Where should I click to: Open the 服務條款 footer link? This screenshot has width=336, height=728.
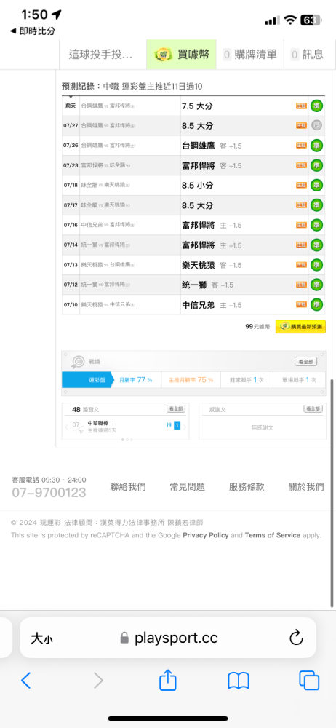[247, 487]
